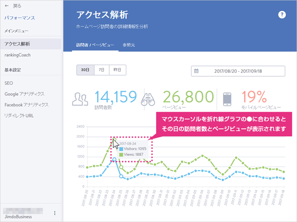Click the calendar icon in date field

[x=197, y=71]
